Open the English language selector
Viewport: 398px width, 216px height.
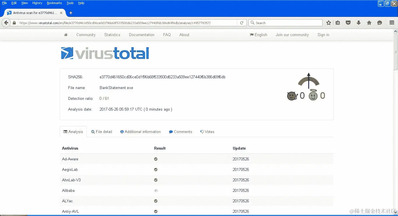(258, 35)
